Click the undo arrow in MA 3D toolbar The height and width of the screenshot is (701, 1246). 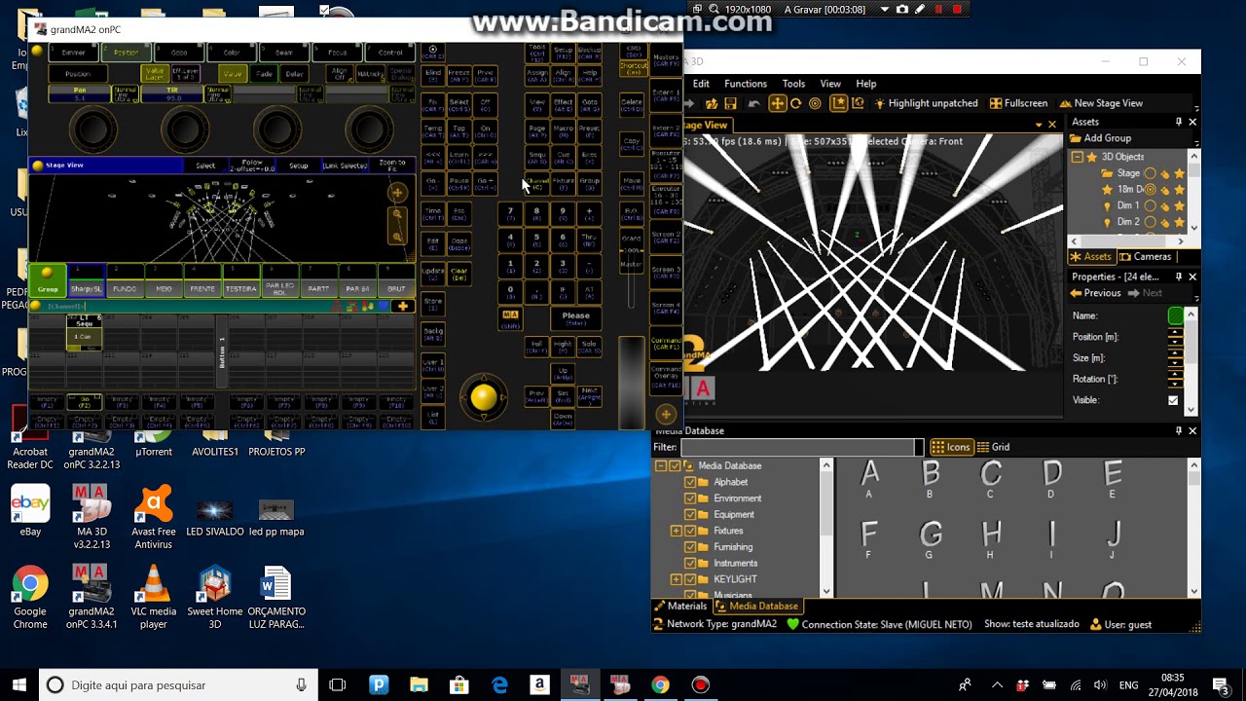click(754, 103)
